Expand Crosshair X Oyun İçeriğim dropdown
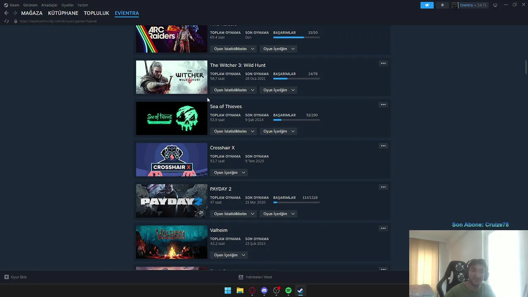 229,172
